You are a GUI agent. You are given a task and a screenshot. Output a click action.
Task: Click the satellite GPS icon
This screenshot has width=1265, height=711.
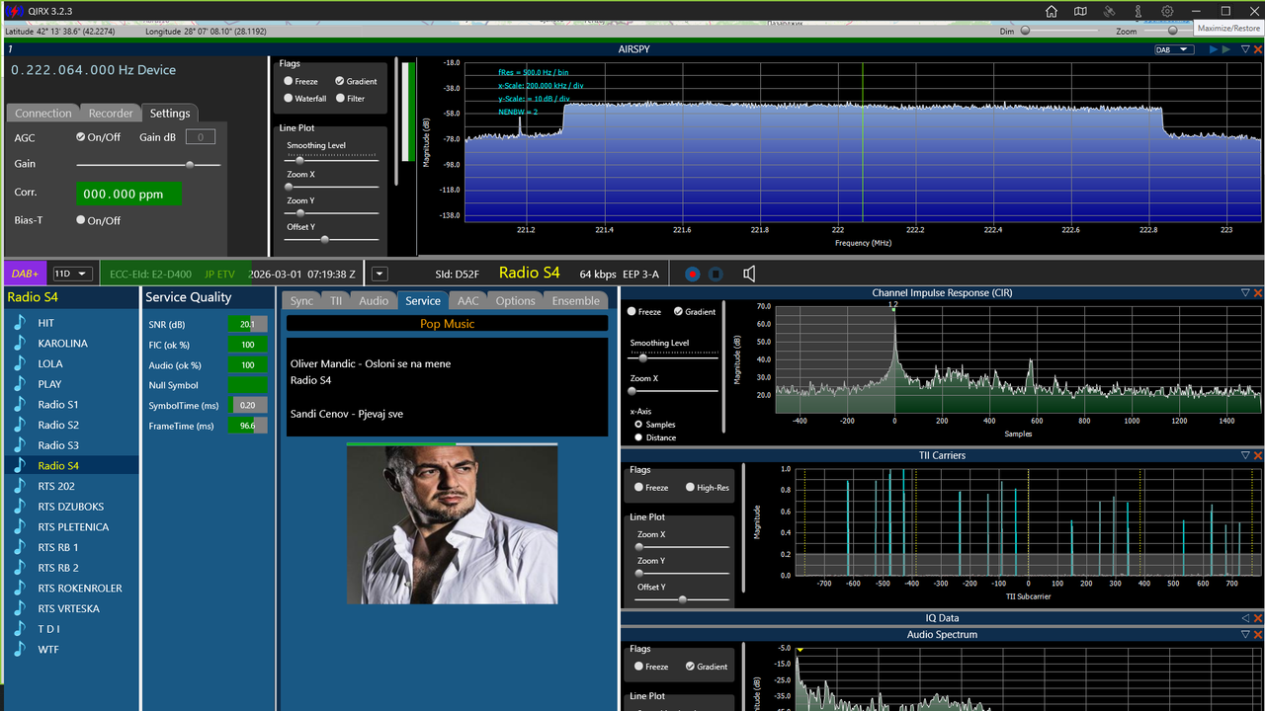tap(1109, 11)
